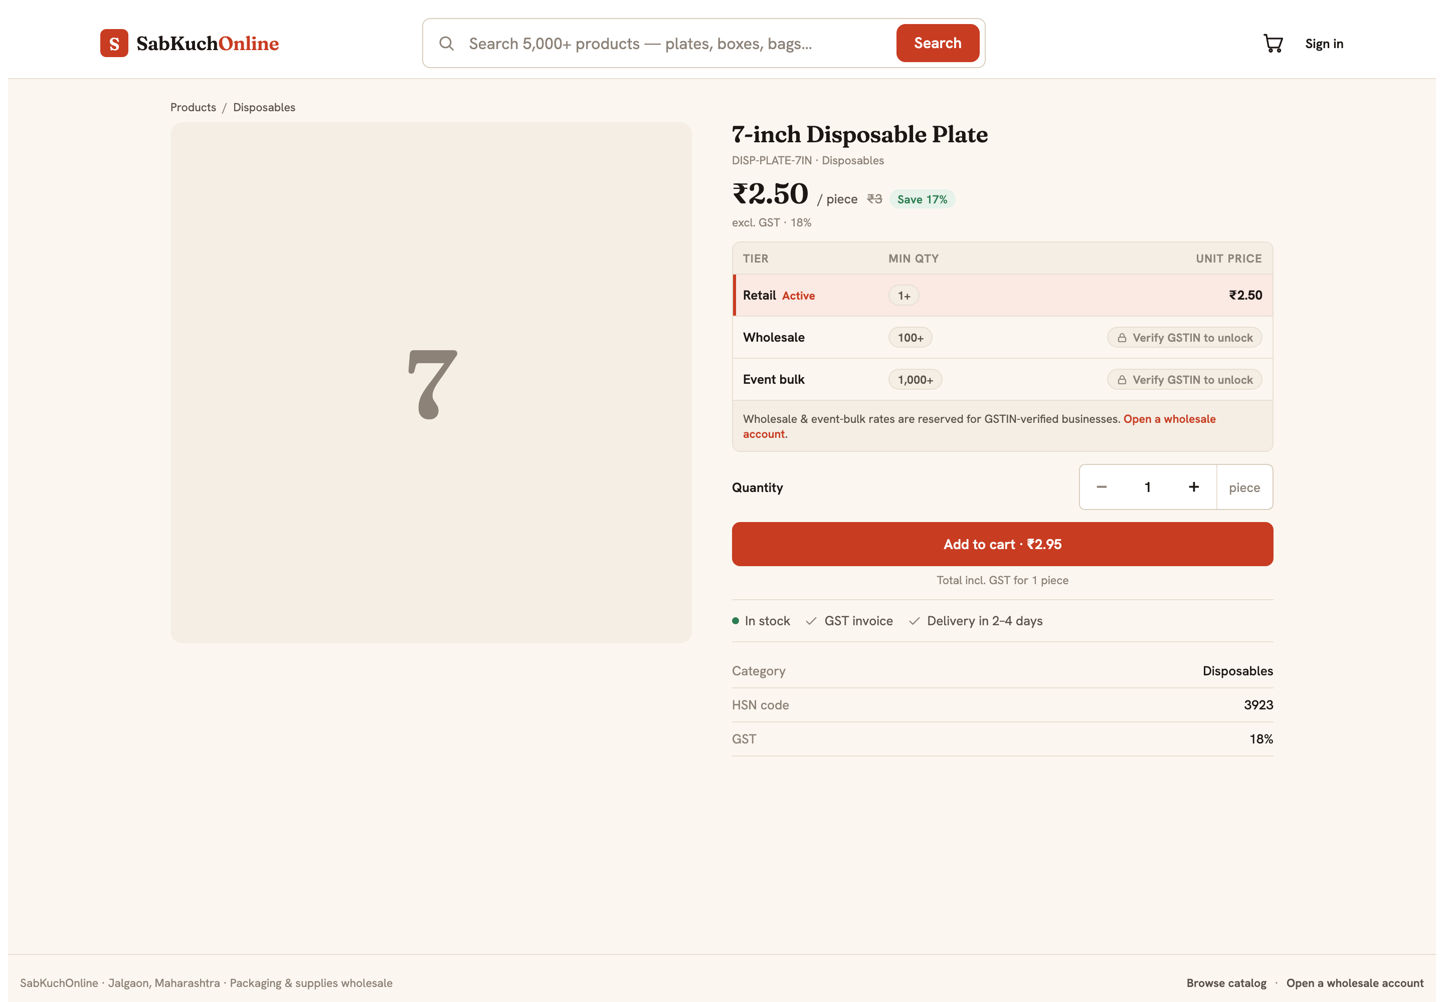Click the Search button
Image resolution: width=1444 pixels, height=1002 pixels.
click(938, 43)
